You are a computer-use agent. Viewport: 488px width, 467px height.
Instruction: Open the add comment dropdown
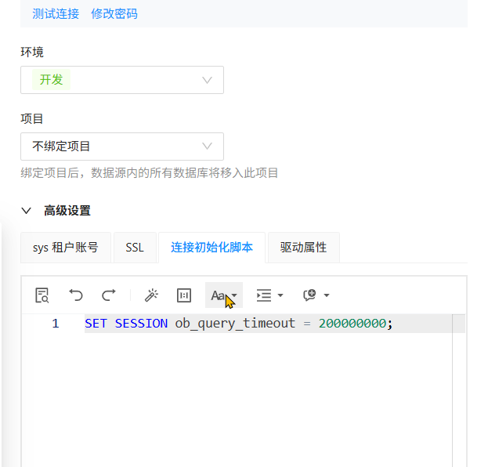[x=316, y=295]
